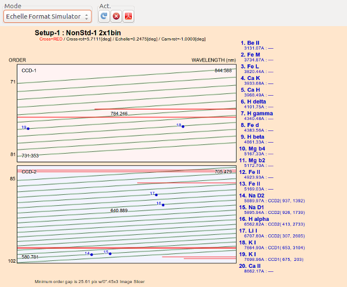Click blue marker 19 on CCD-1
This screenshot has height=287, width=347.
[28, 129]
